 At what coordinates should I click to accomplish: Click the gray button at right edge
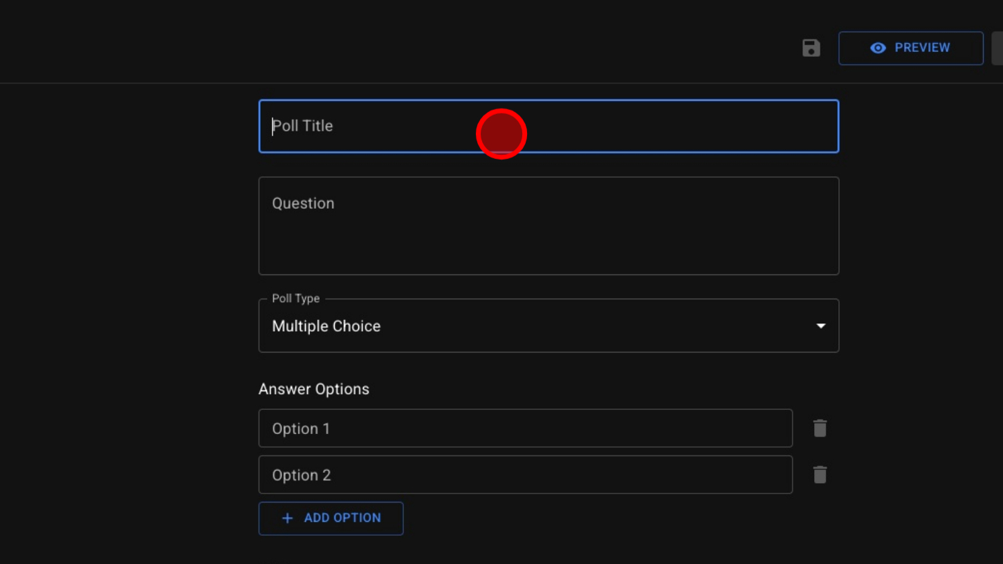click(997, 48)
